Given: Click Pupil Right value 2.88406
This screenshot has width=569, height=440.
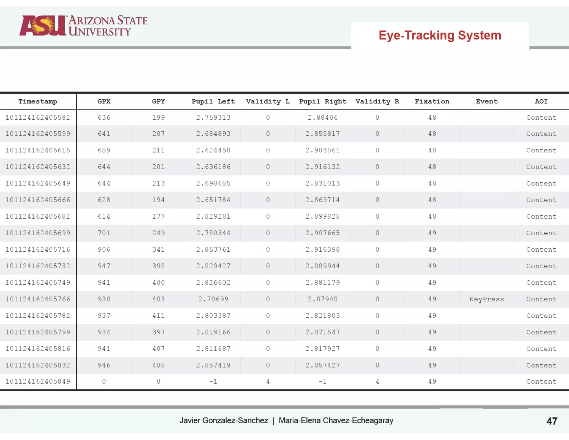Looking at the screenshot, I should [323, 117].
